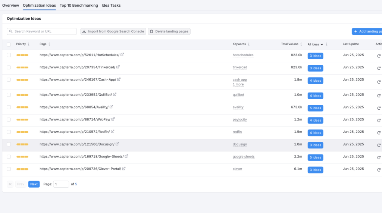
Task: Select the Tinkercad row checkbox
Action: click(x=9, y=67)
